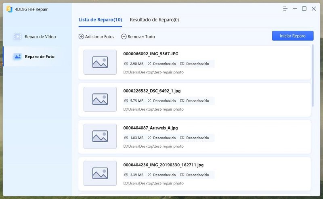Screen dimensions: 323x199
Task: Click the plus icon beside Adicionar Fotos
Action: click(x=81, y=37)
